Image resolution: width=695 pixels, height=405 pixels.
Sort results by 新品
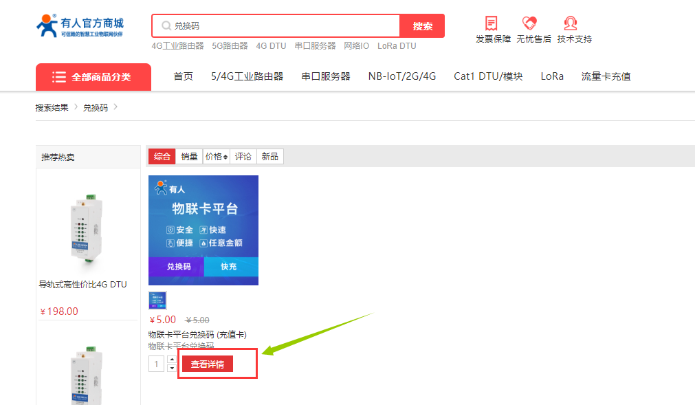point(270,156)
